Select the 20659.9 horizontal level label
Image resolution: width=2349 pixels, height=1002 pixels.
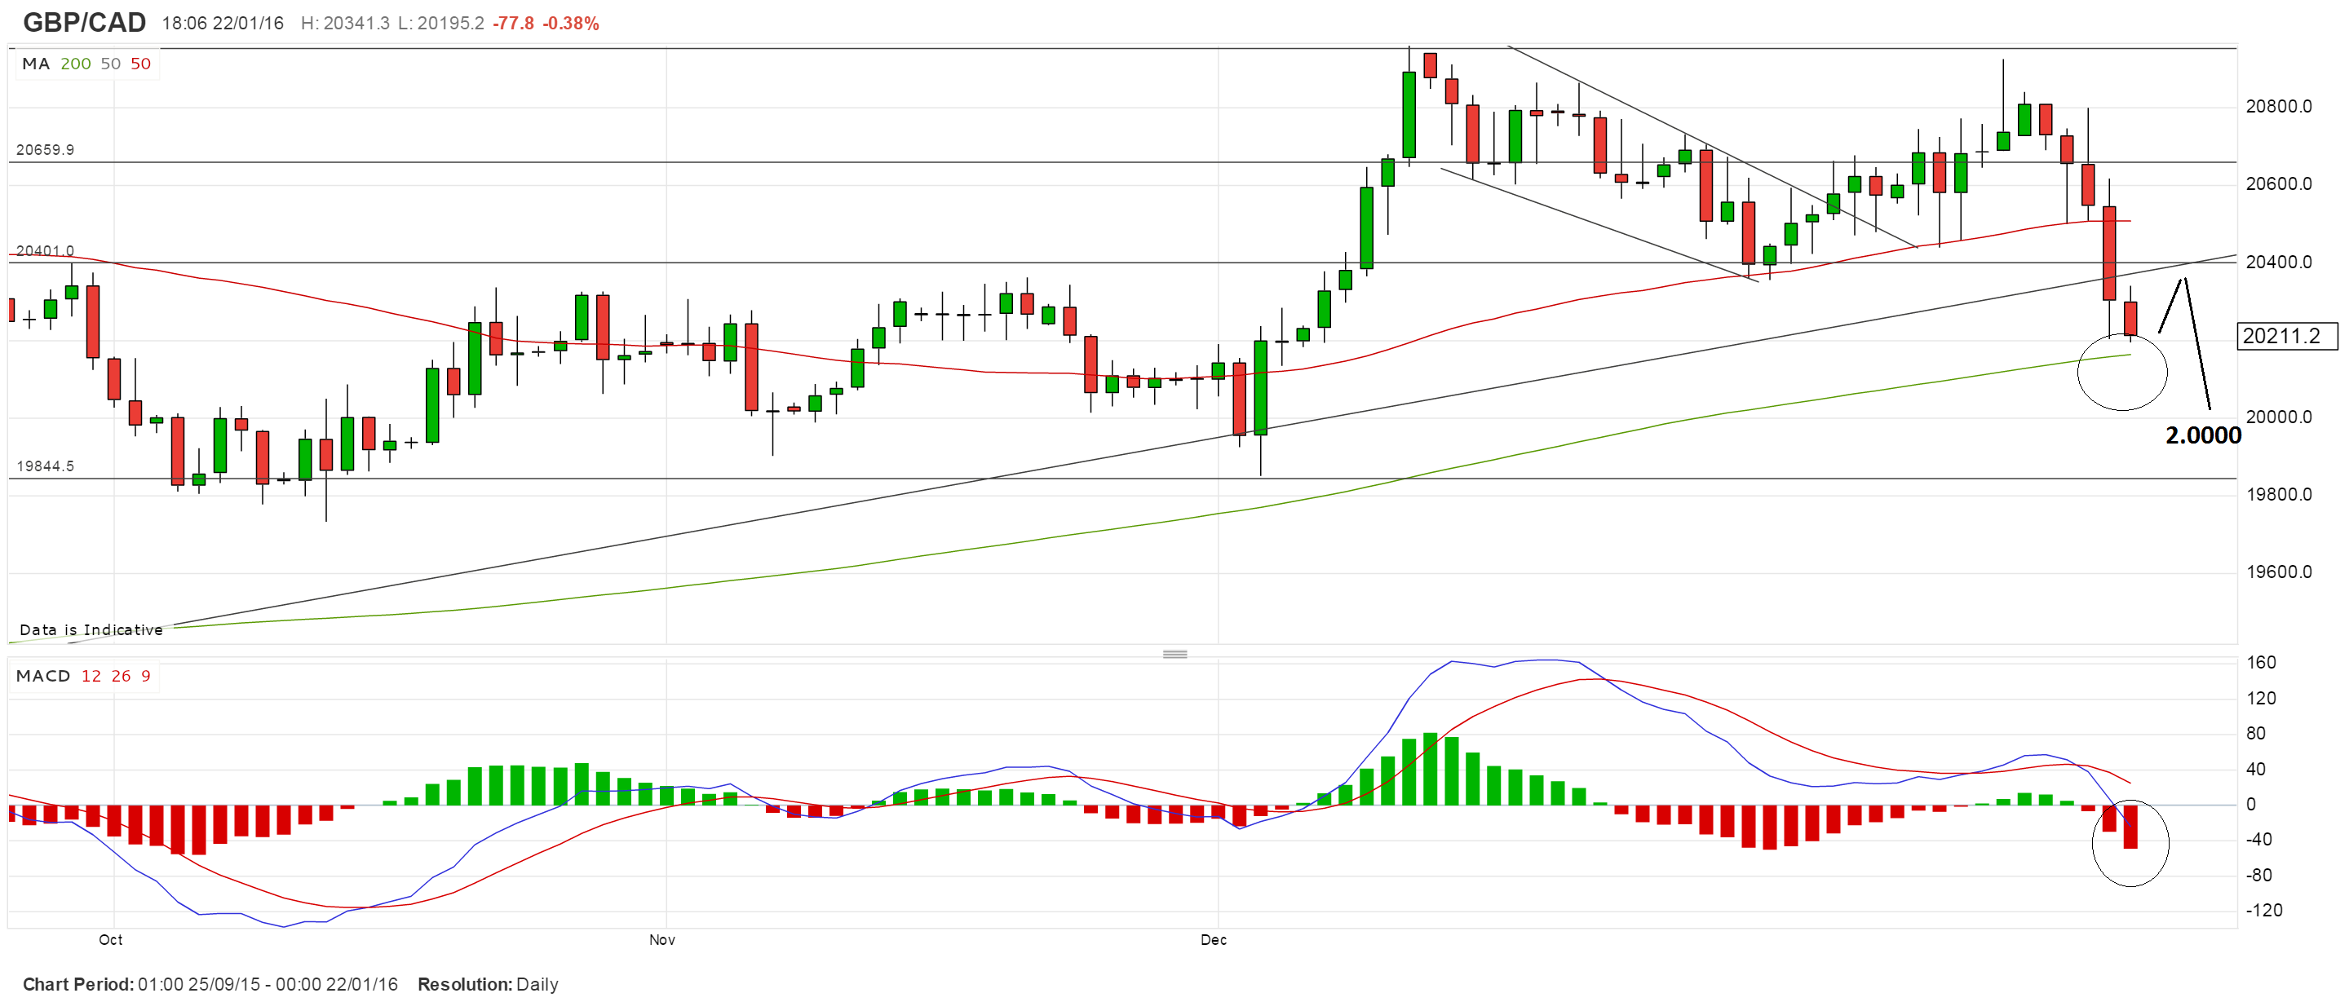pyautogui.click(x=45, y=149)
